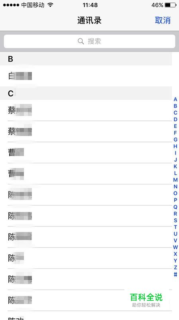This screenshot has width=179, height=320.
Task: Tap index letter W
Action: coord(175,247)
